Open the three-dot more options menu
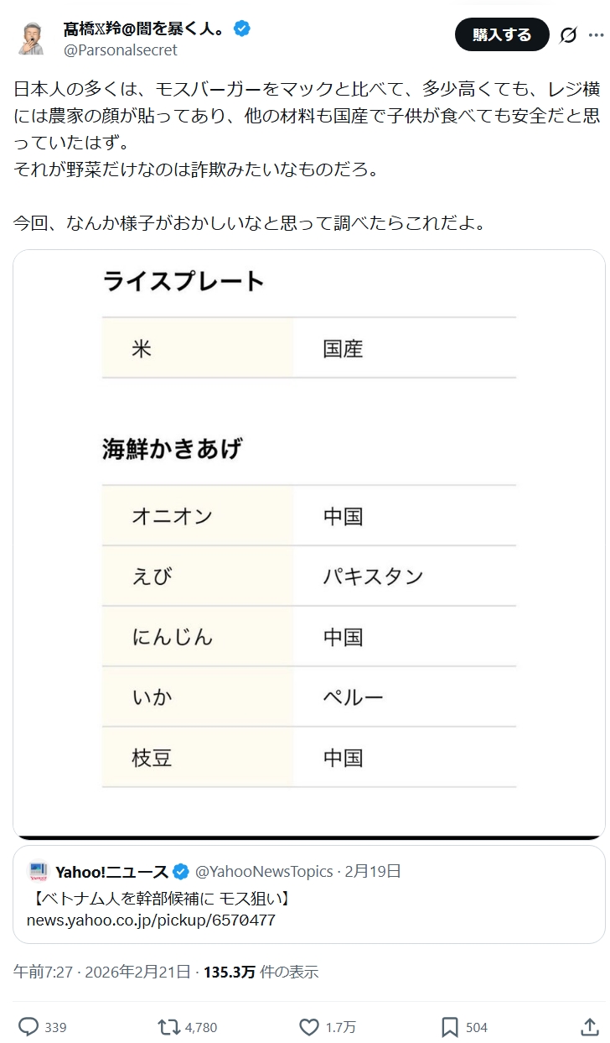The image size is (610, 1043). (596, 34)
